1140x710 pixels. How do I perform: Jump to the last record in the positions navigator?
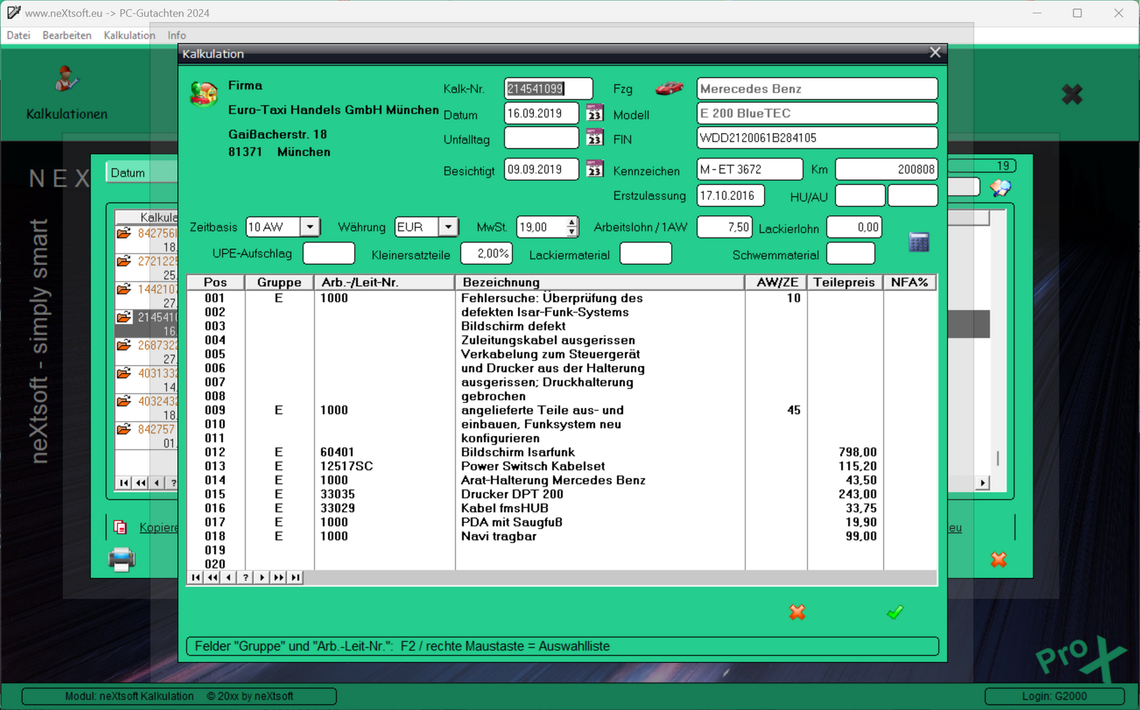click(x=295, y=577)
